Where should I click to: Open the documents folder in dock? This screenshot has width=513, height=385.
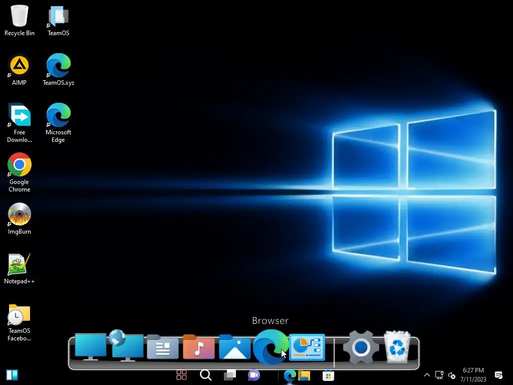tap(163, 347)
